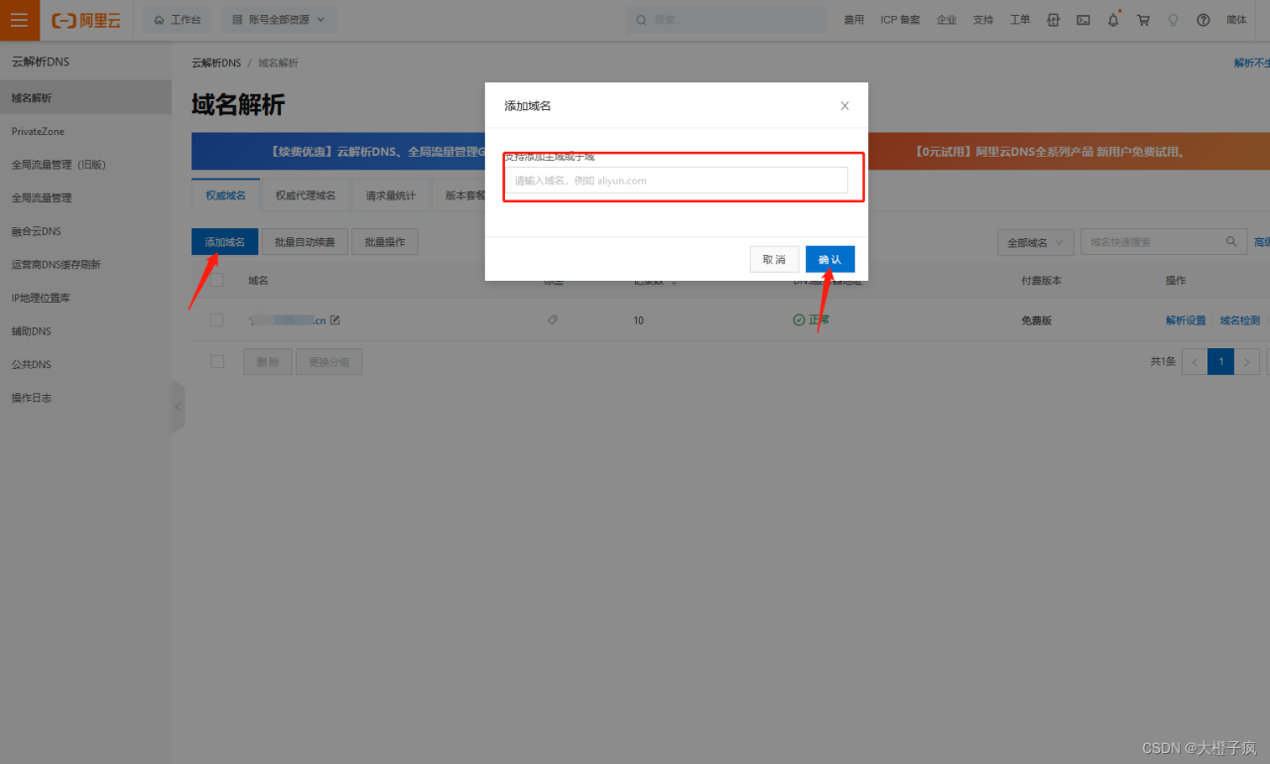Click the 正常 status in the domain row
The image size is (1270, 764).
[811, 320]
